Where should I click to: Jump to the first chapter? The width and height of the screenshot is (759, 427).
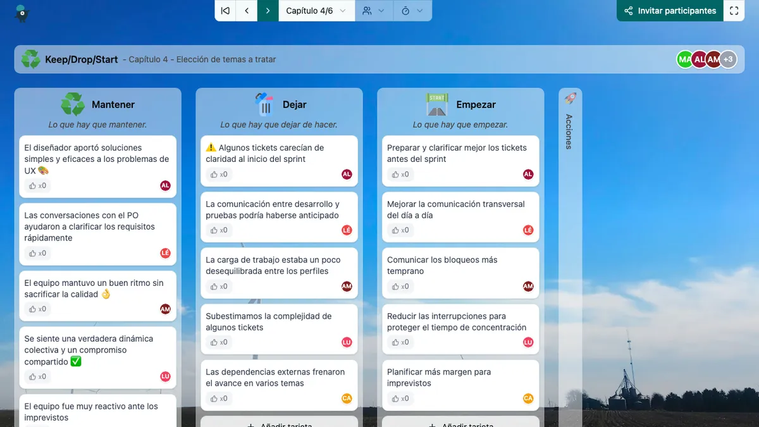tap(225, 11)
